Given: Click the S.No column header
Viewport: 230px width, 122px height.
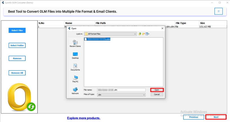Looking at the screenshot, I should point(51,23).
